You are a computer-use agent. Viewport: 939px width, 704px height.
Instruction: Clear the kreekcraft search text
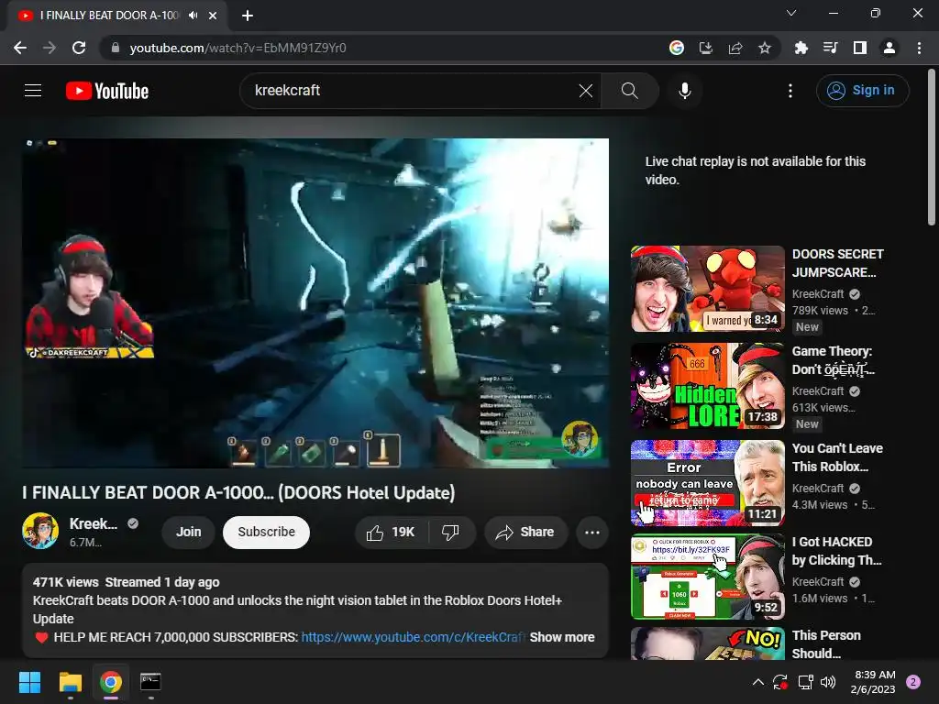pyautogui.click(x=586, y=91)
